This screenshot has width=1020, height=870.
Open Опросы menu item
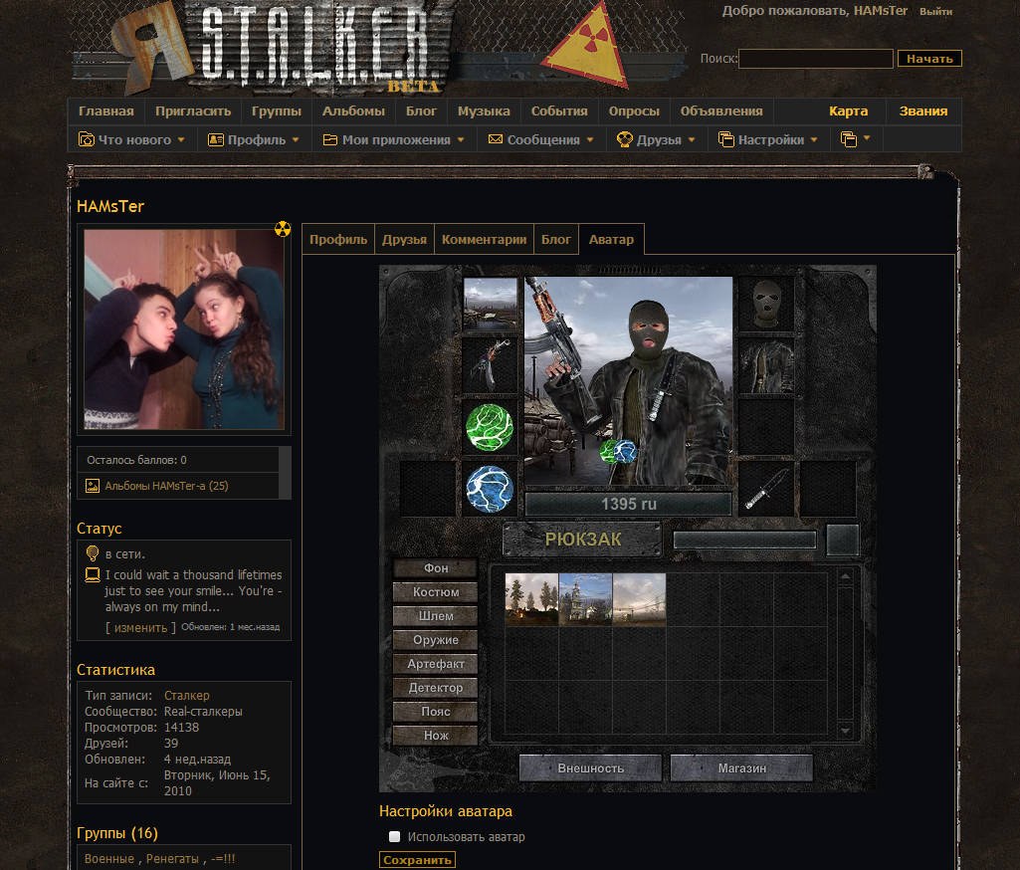pos(634,110)
